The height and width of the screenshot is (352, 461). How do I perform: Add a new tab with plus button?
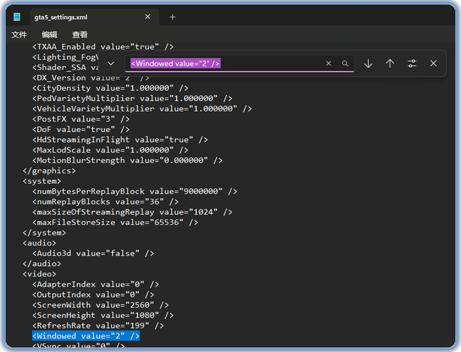[173, 17]
